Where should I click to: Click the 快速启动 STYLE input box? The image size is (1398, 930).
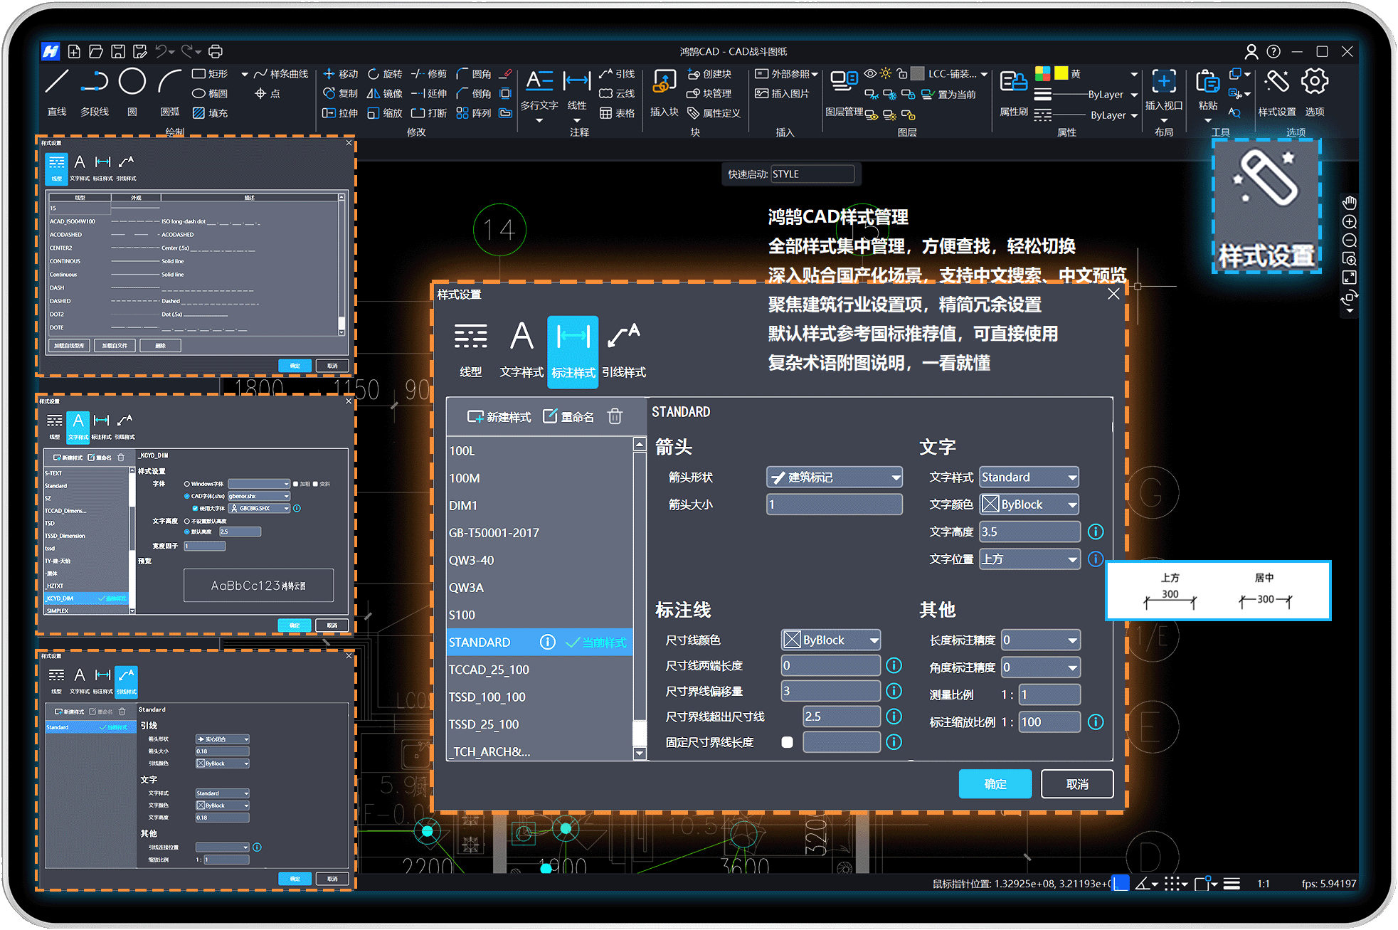pos(812,174)
